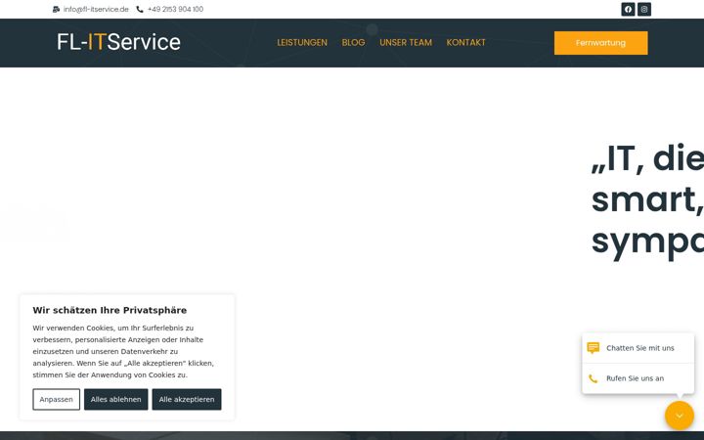Click the chat bubble icon in the widget

pyautogui.click(x=594, y=348)
